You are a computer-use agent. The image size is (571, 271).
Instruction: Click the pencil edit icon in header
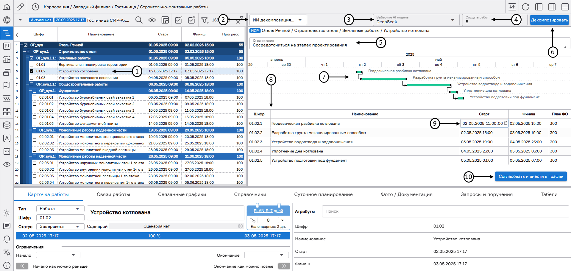point(20,7)
